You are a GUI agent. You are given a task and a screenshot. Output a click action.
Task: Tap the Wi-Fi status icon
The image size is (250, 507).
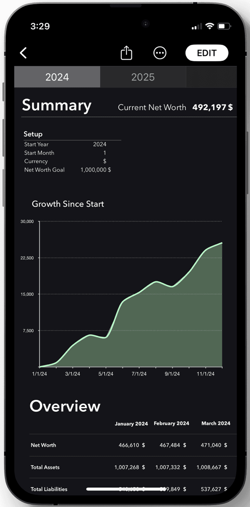coord(210,26)
